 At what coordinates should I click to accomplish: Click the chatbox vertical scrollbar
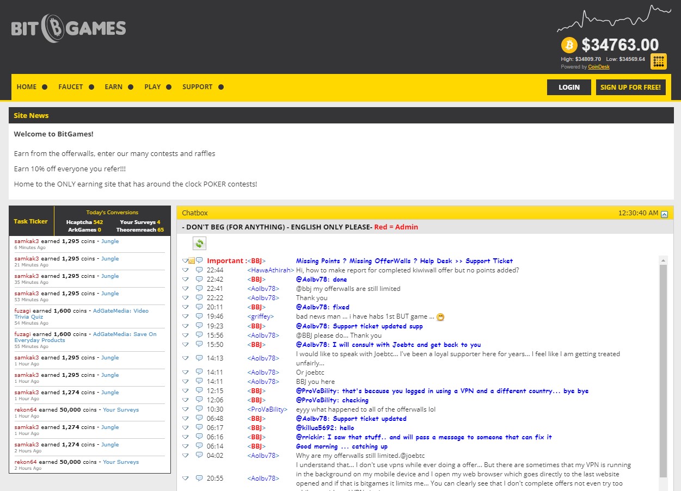663,370
